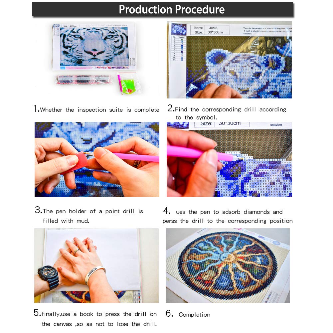Open the completed round mandala photo
The width and height of the screenshot is (333, 333).
click(228, 266)
